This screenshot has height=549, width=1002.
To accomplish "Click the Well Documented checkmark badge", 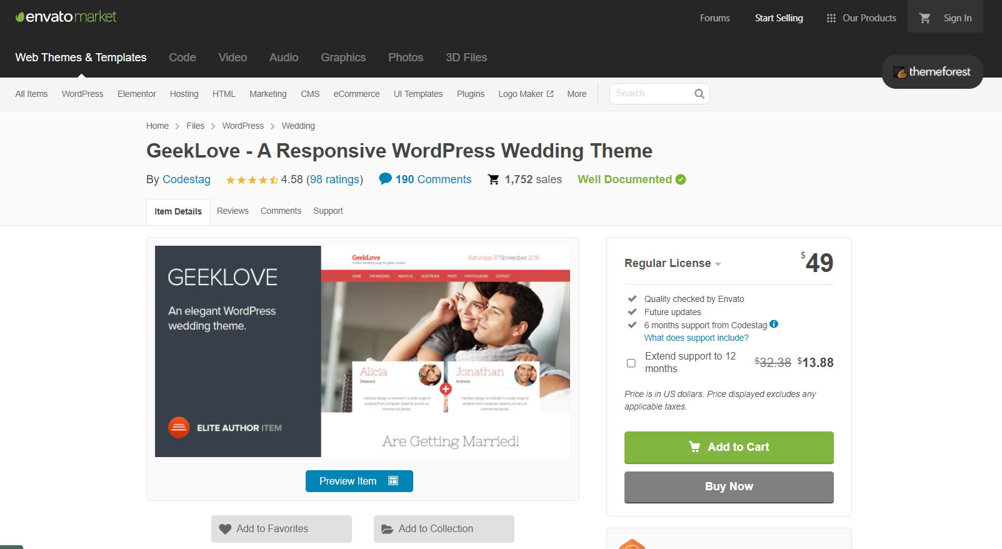I will coord(681,179).
